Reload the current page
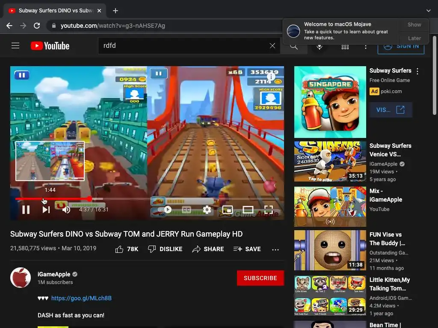 pos(37,26)
